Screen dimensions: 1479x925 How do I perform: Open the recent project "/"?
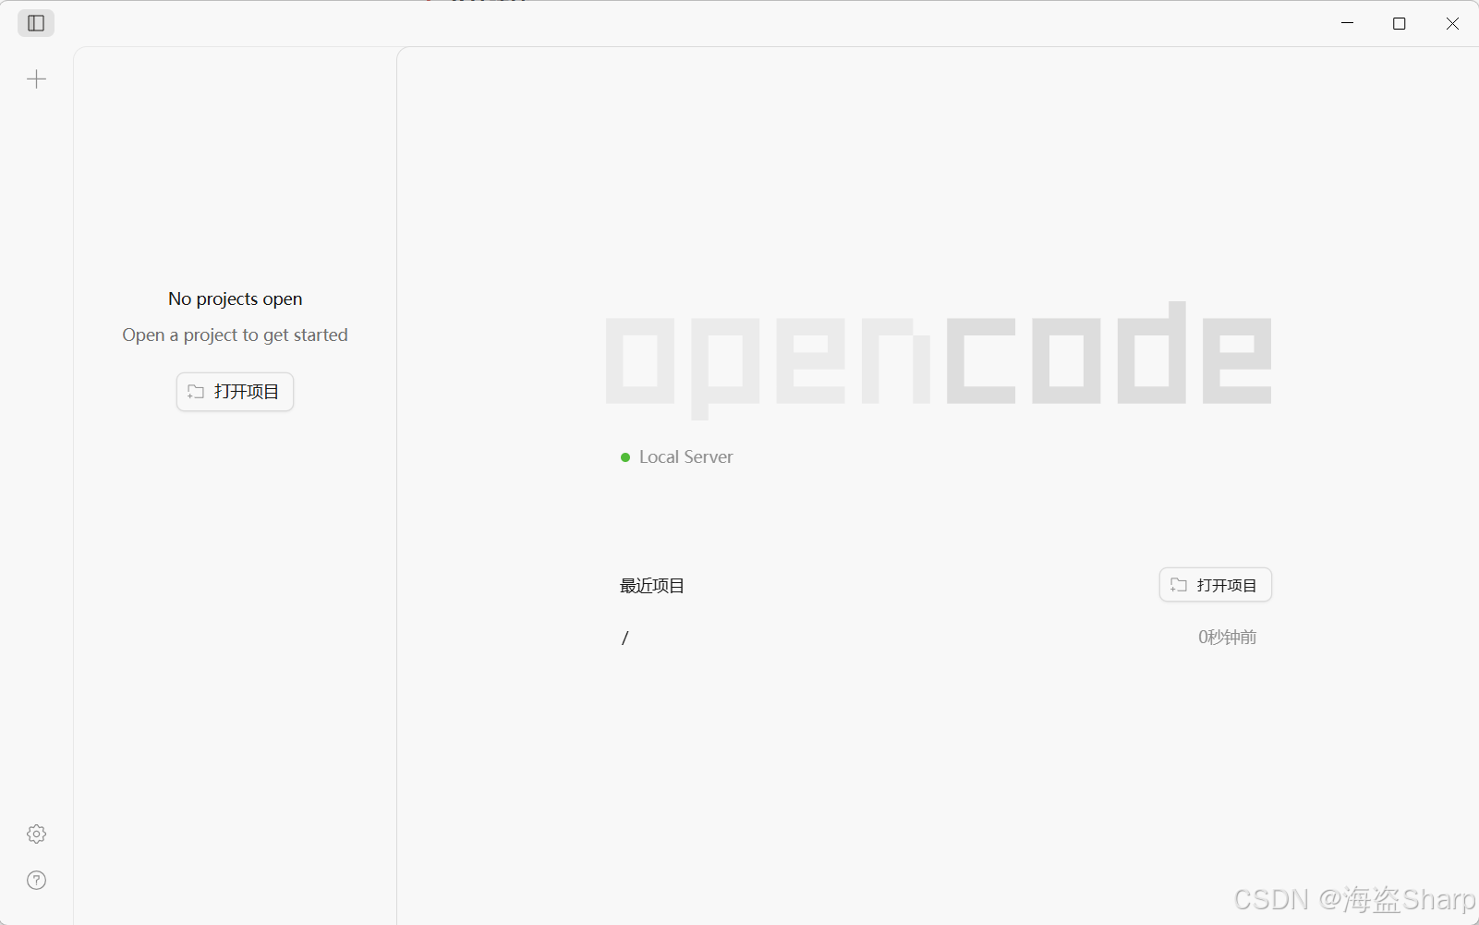pyautogui.click(x=939, y=638)
